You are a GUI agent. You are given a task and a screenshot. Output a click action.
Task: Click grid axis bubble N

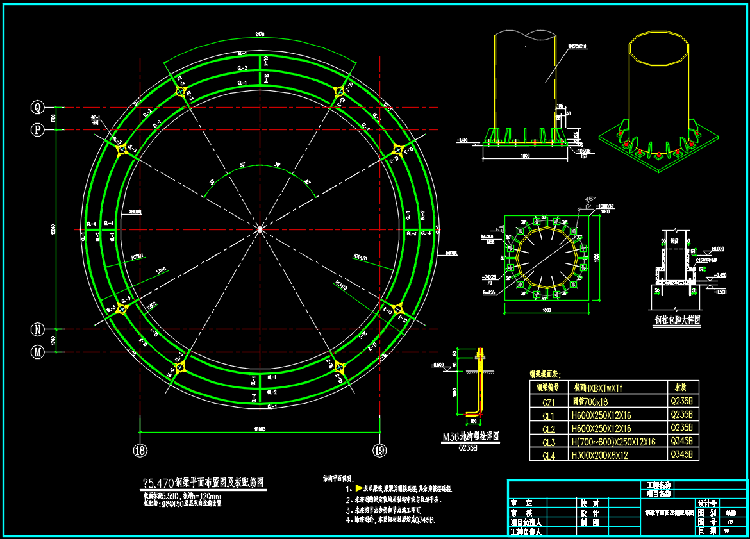(x=37, y=329)
